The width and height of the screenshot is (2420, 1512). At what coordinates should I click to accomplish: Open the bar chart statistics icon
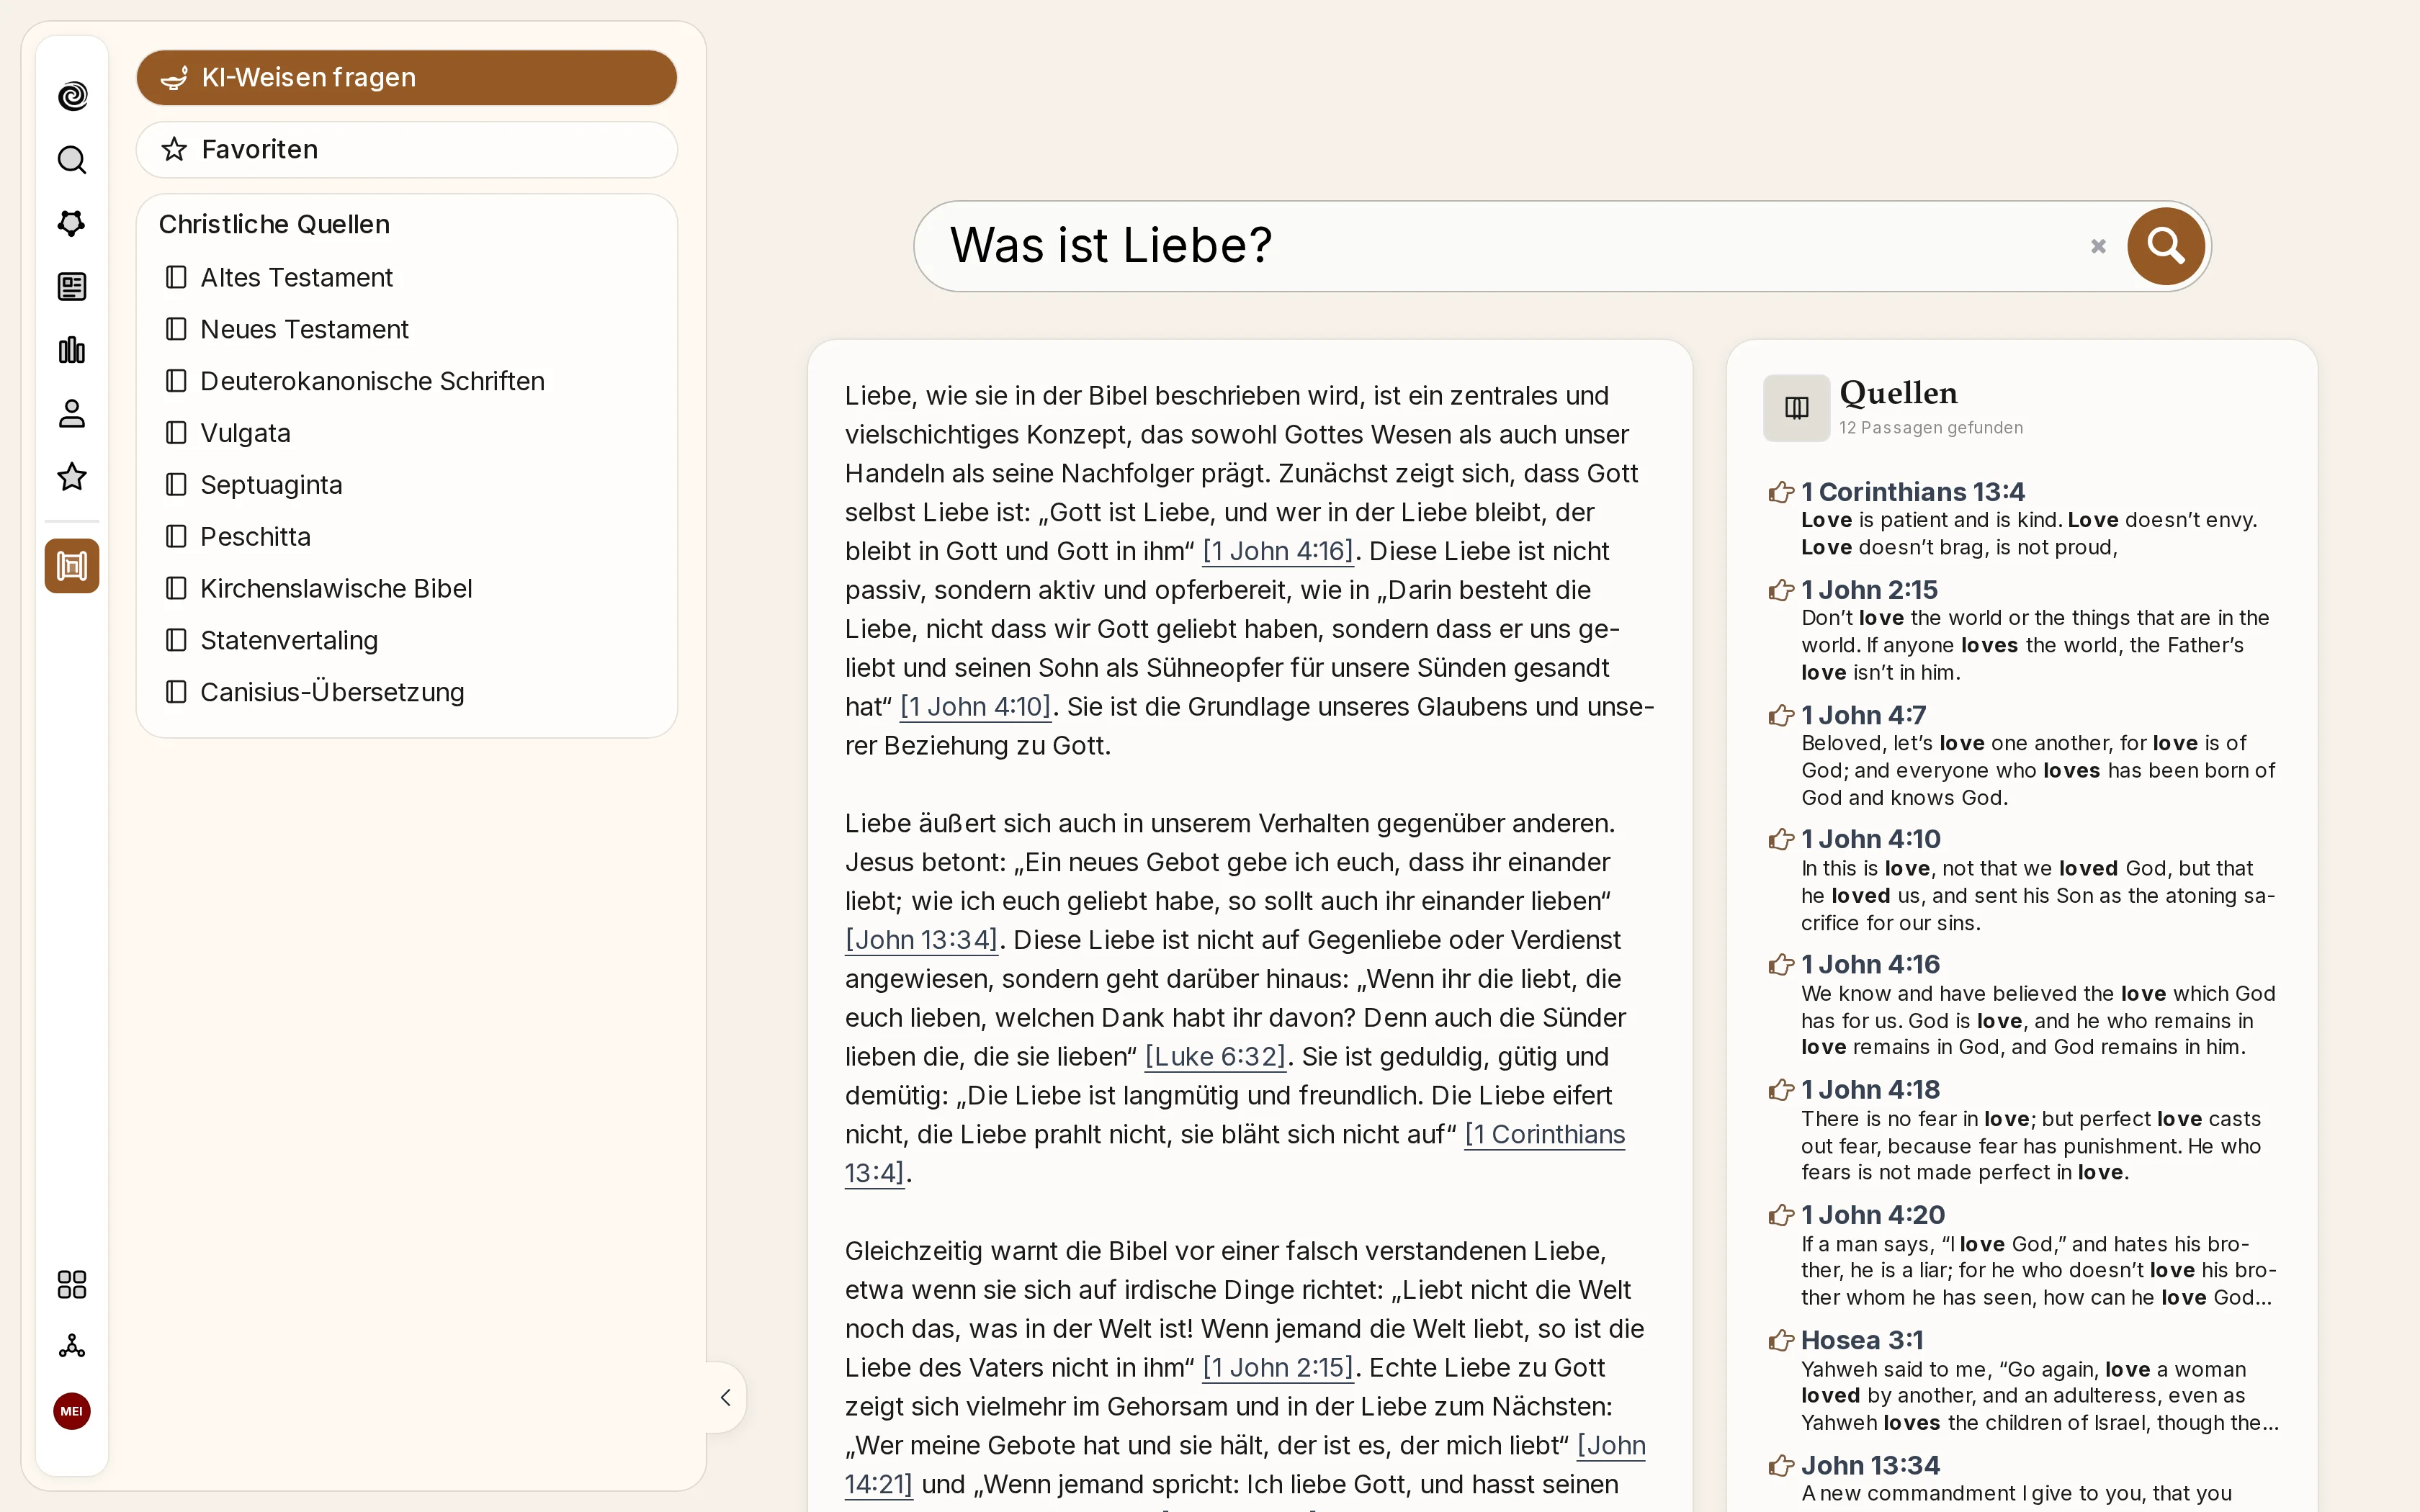pyautogui.click(x=72, y=350)
